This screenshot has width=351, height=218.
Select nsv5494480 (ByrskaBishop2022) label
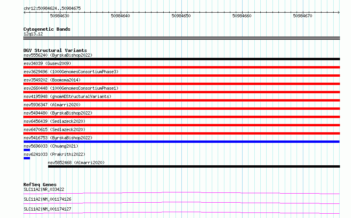(58, 113)
